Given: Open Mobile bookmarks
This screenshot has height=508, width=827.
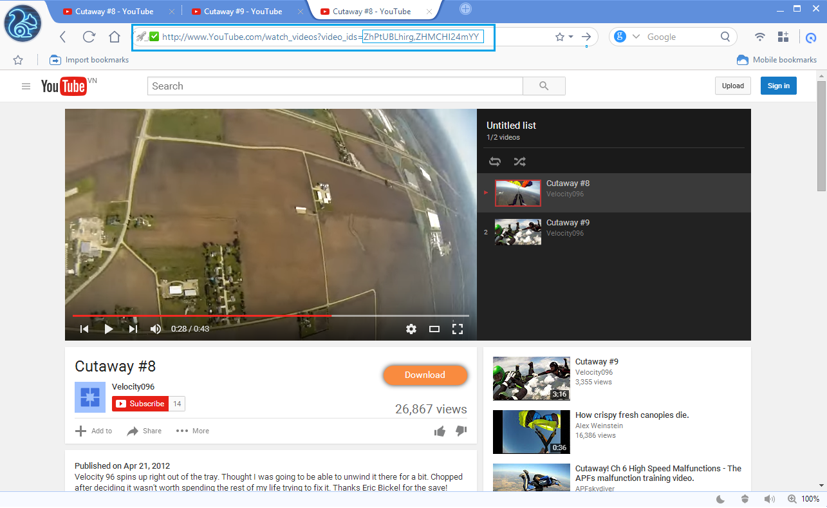Looking at the screenshot, I should [777, 60].
